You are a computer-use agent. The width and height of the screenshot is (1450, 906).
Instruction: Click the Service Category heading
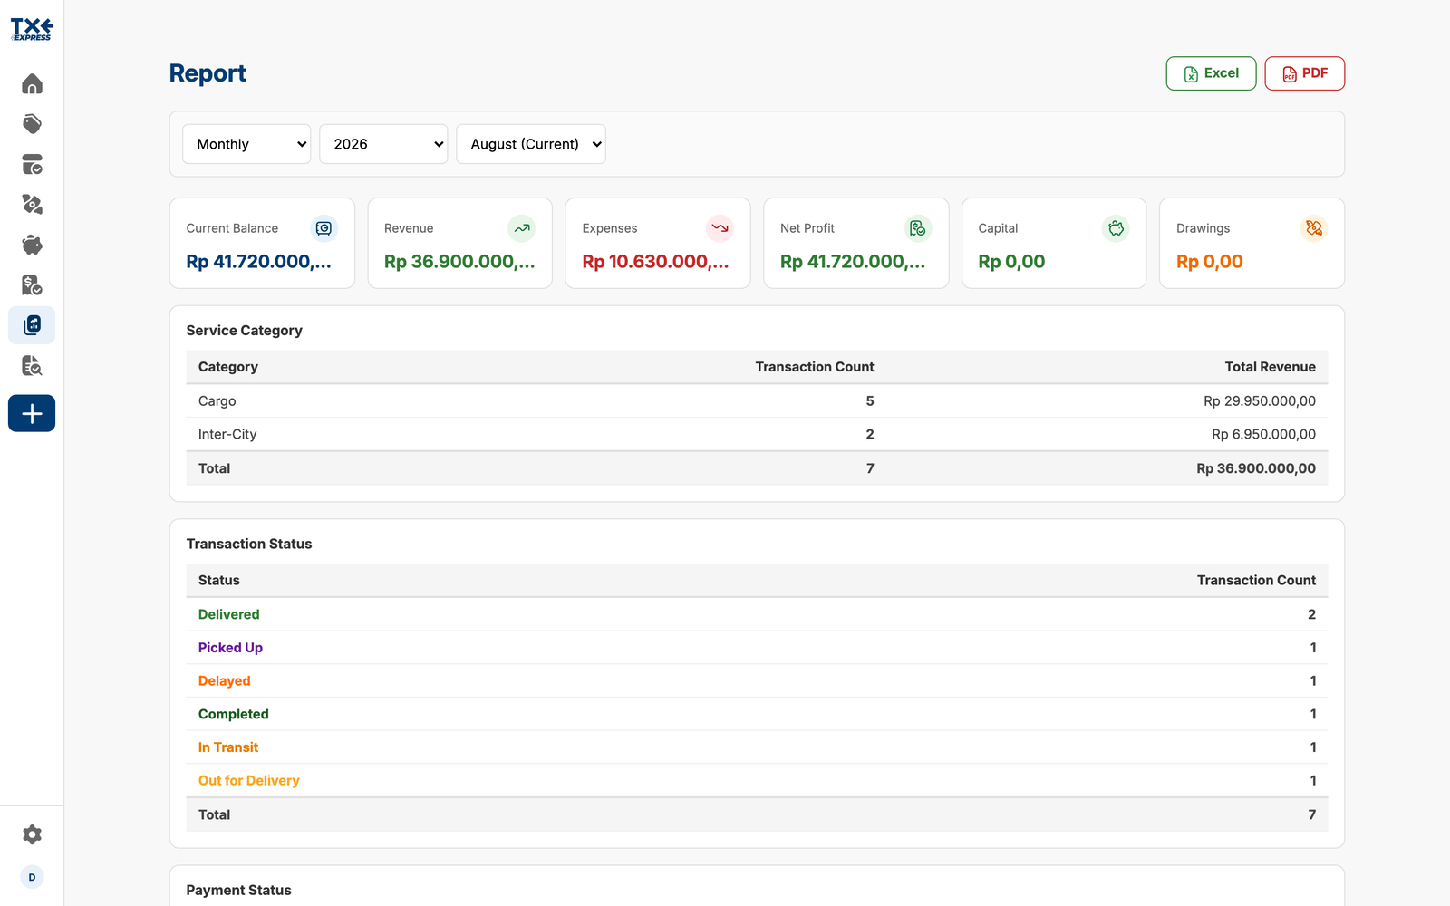point(244,331)
